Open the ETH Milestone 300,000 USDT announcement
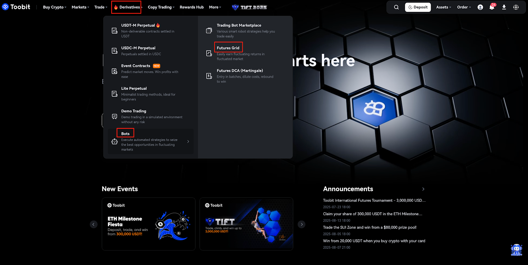The width and height of the screenshot is (528, 265). point(373,214)
